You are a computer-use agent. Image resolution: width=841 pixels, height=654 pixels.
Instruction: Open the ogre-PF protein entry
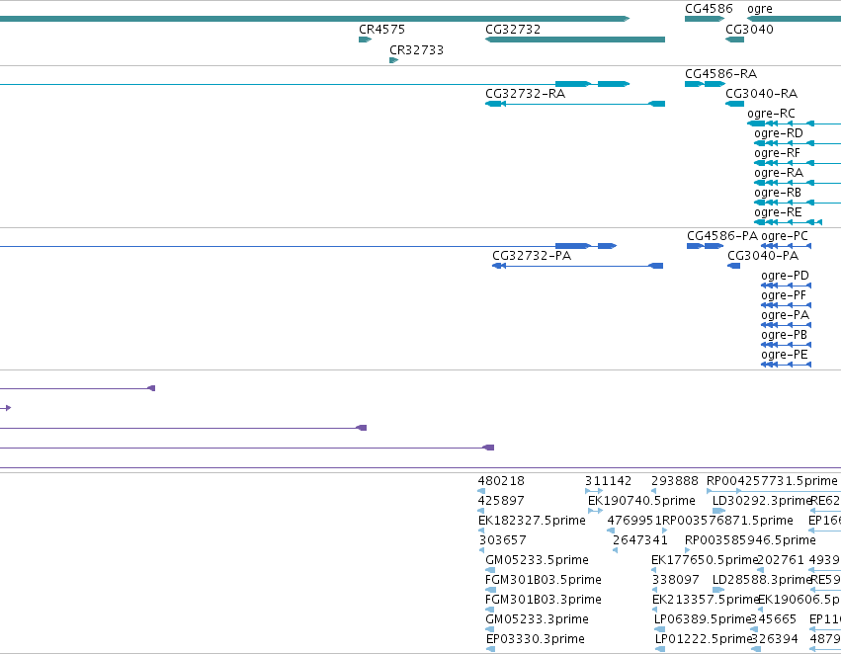[784, 295]
